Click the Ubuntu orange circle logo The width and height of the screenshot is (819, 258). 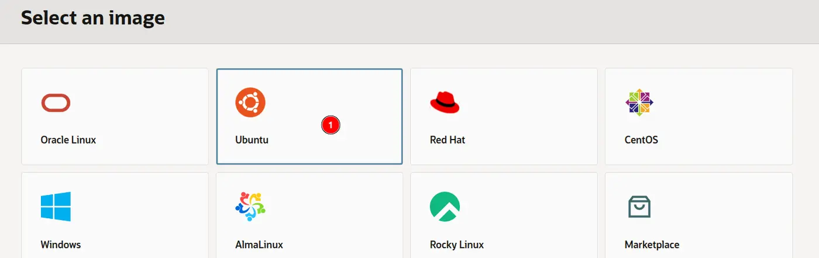[250, 103]
